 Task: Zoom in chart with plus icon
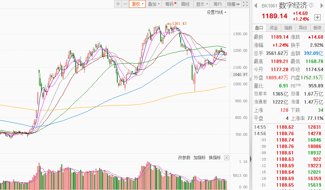click(118, 4)
